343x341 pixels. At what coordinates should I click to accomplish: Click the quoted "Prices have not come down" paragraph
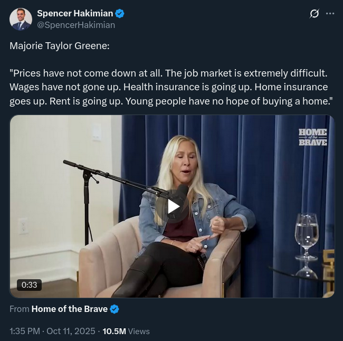pyautogui.click(x=171, y=87)
